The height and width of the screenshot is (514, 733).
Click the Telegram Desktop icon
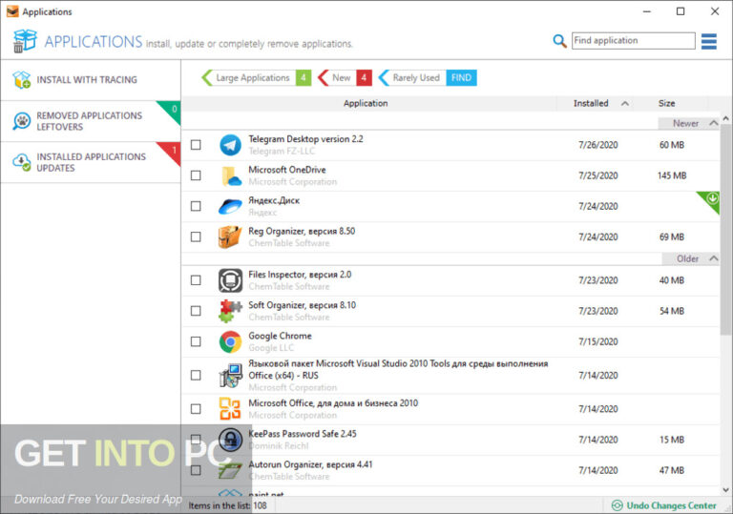[x=230, y=145]
